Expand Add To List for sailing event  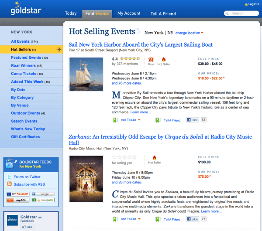pos(131,120)
